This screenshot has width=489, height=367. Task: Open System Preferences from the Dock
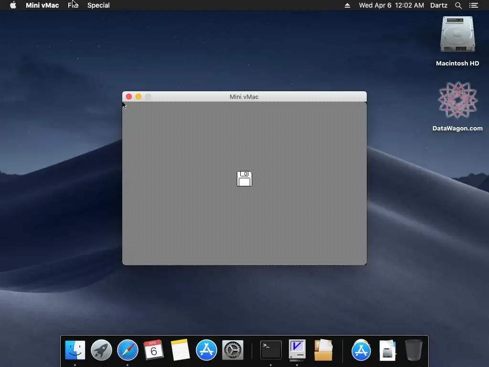click(x=233, y=350)
